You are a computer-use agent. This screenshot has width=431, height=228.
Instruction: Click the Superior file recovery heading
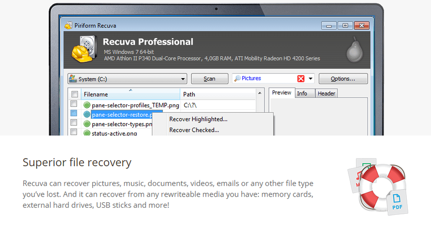click(x=77, y=163)
